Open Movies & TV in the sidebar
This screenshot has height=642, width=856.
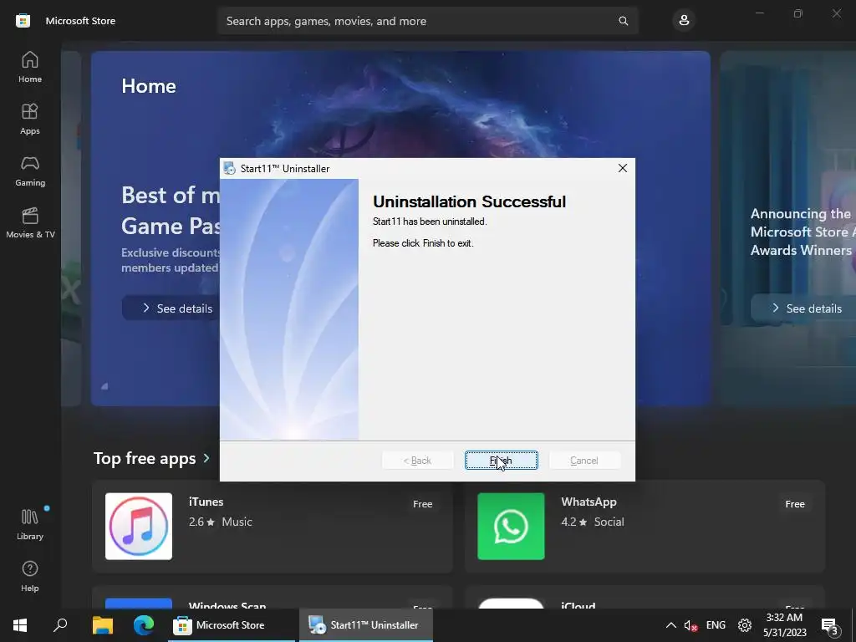(x=30, y=222)
